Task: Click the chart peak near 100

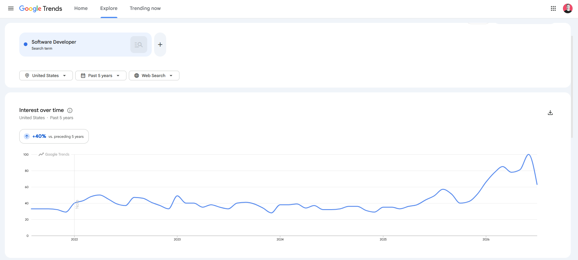Action: tap(529, 155)
